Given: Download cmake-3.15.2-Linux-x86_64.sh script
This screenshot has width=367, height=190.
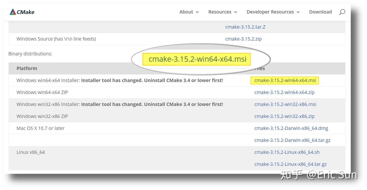Looking at the screenshot, I should (287, 152).
